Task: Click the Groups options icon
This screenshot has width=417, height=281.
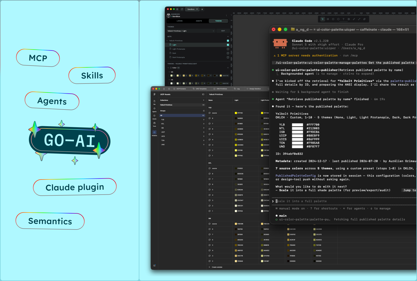Action: 204,111
